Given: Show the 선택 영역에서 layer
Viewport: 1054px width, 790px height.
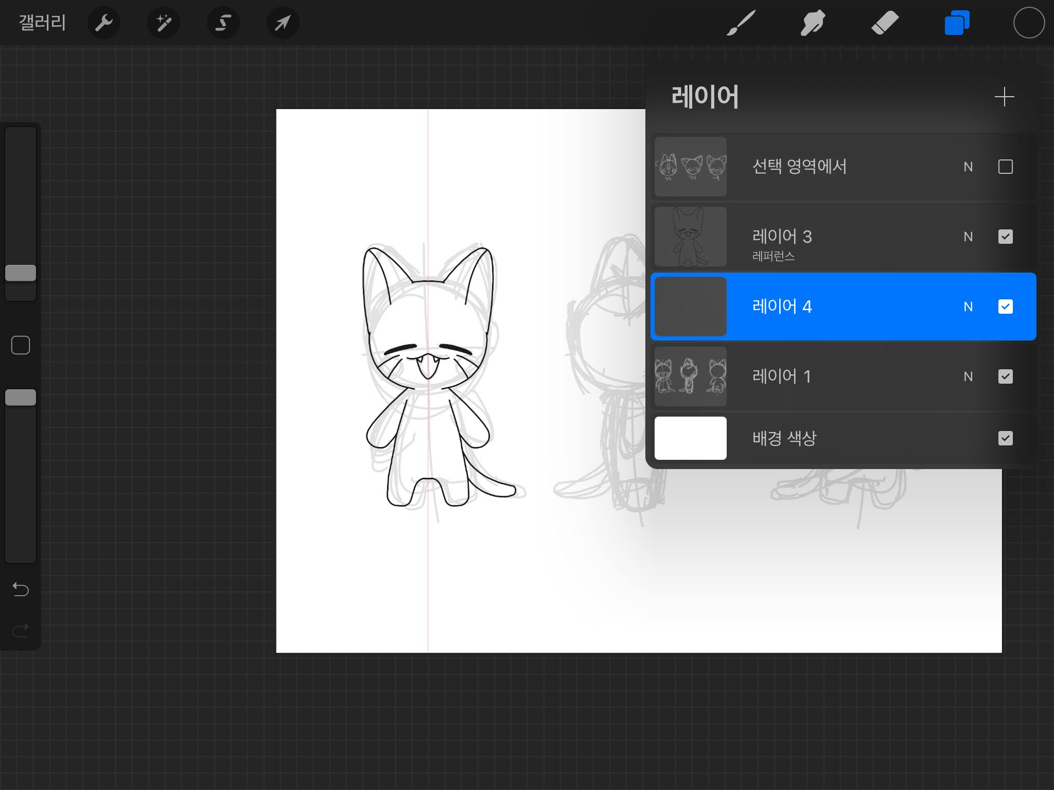Looking at the screenshot, I should [1005, 167].
